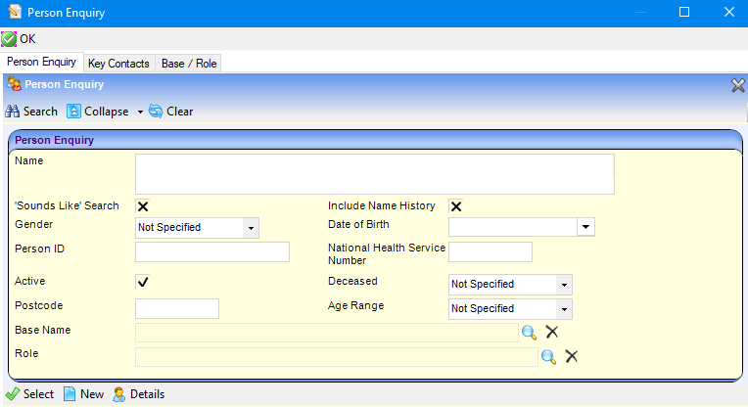The image size is (748, 407).
Task: Open the Gender dropdown
Action: click(251, 228)
